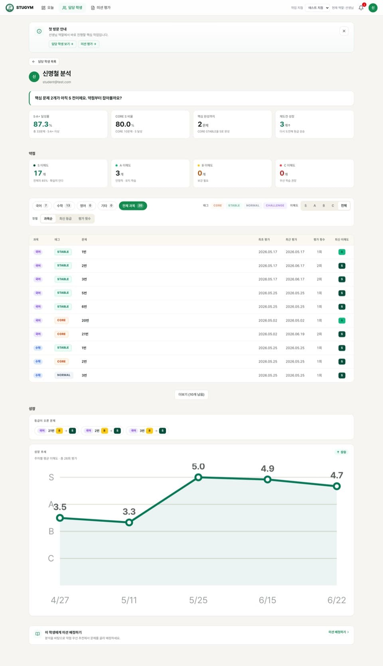Click the 신 student avatar circle
The image size is (383, 666).
34,77
